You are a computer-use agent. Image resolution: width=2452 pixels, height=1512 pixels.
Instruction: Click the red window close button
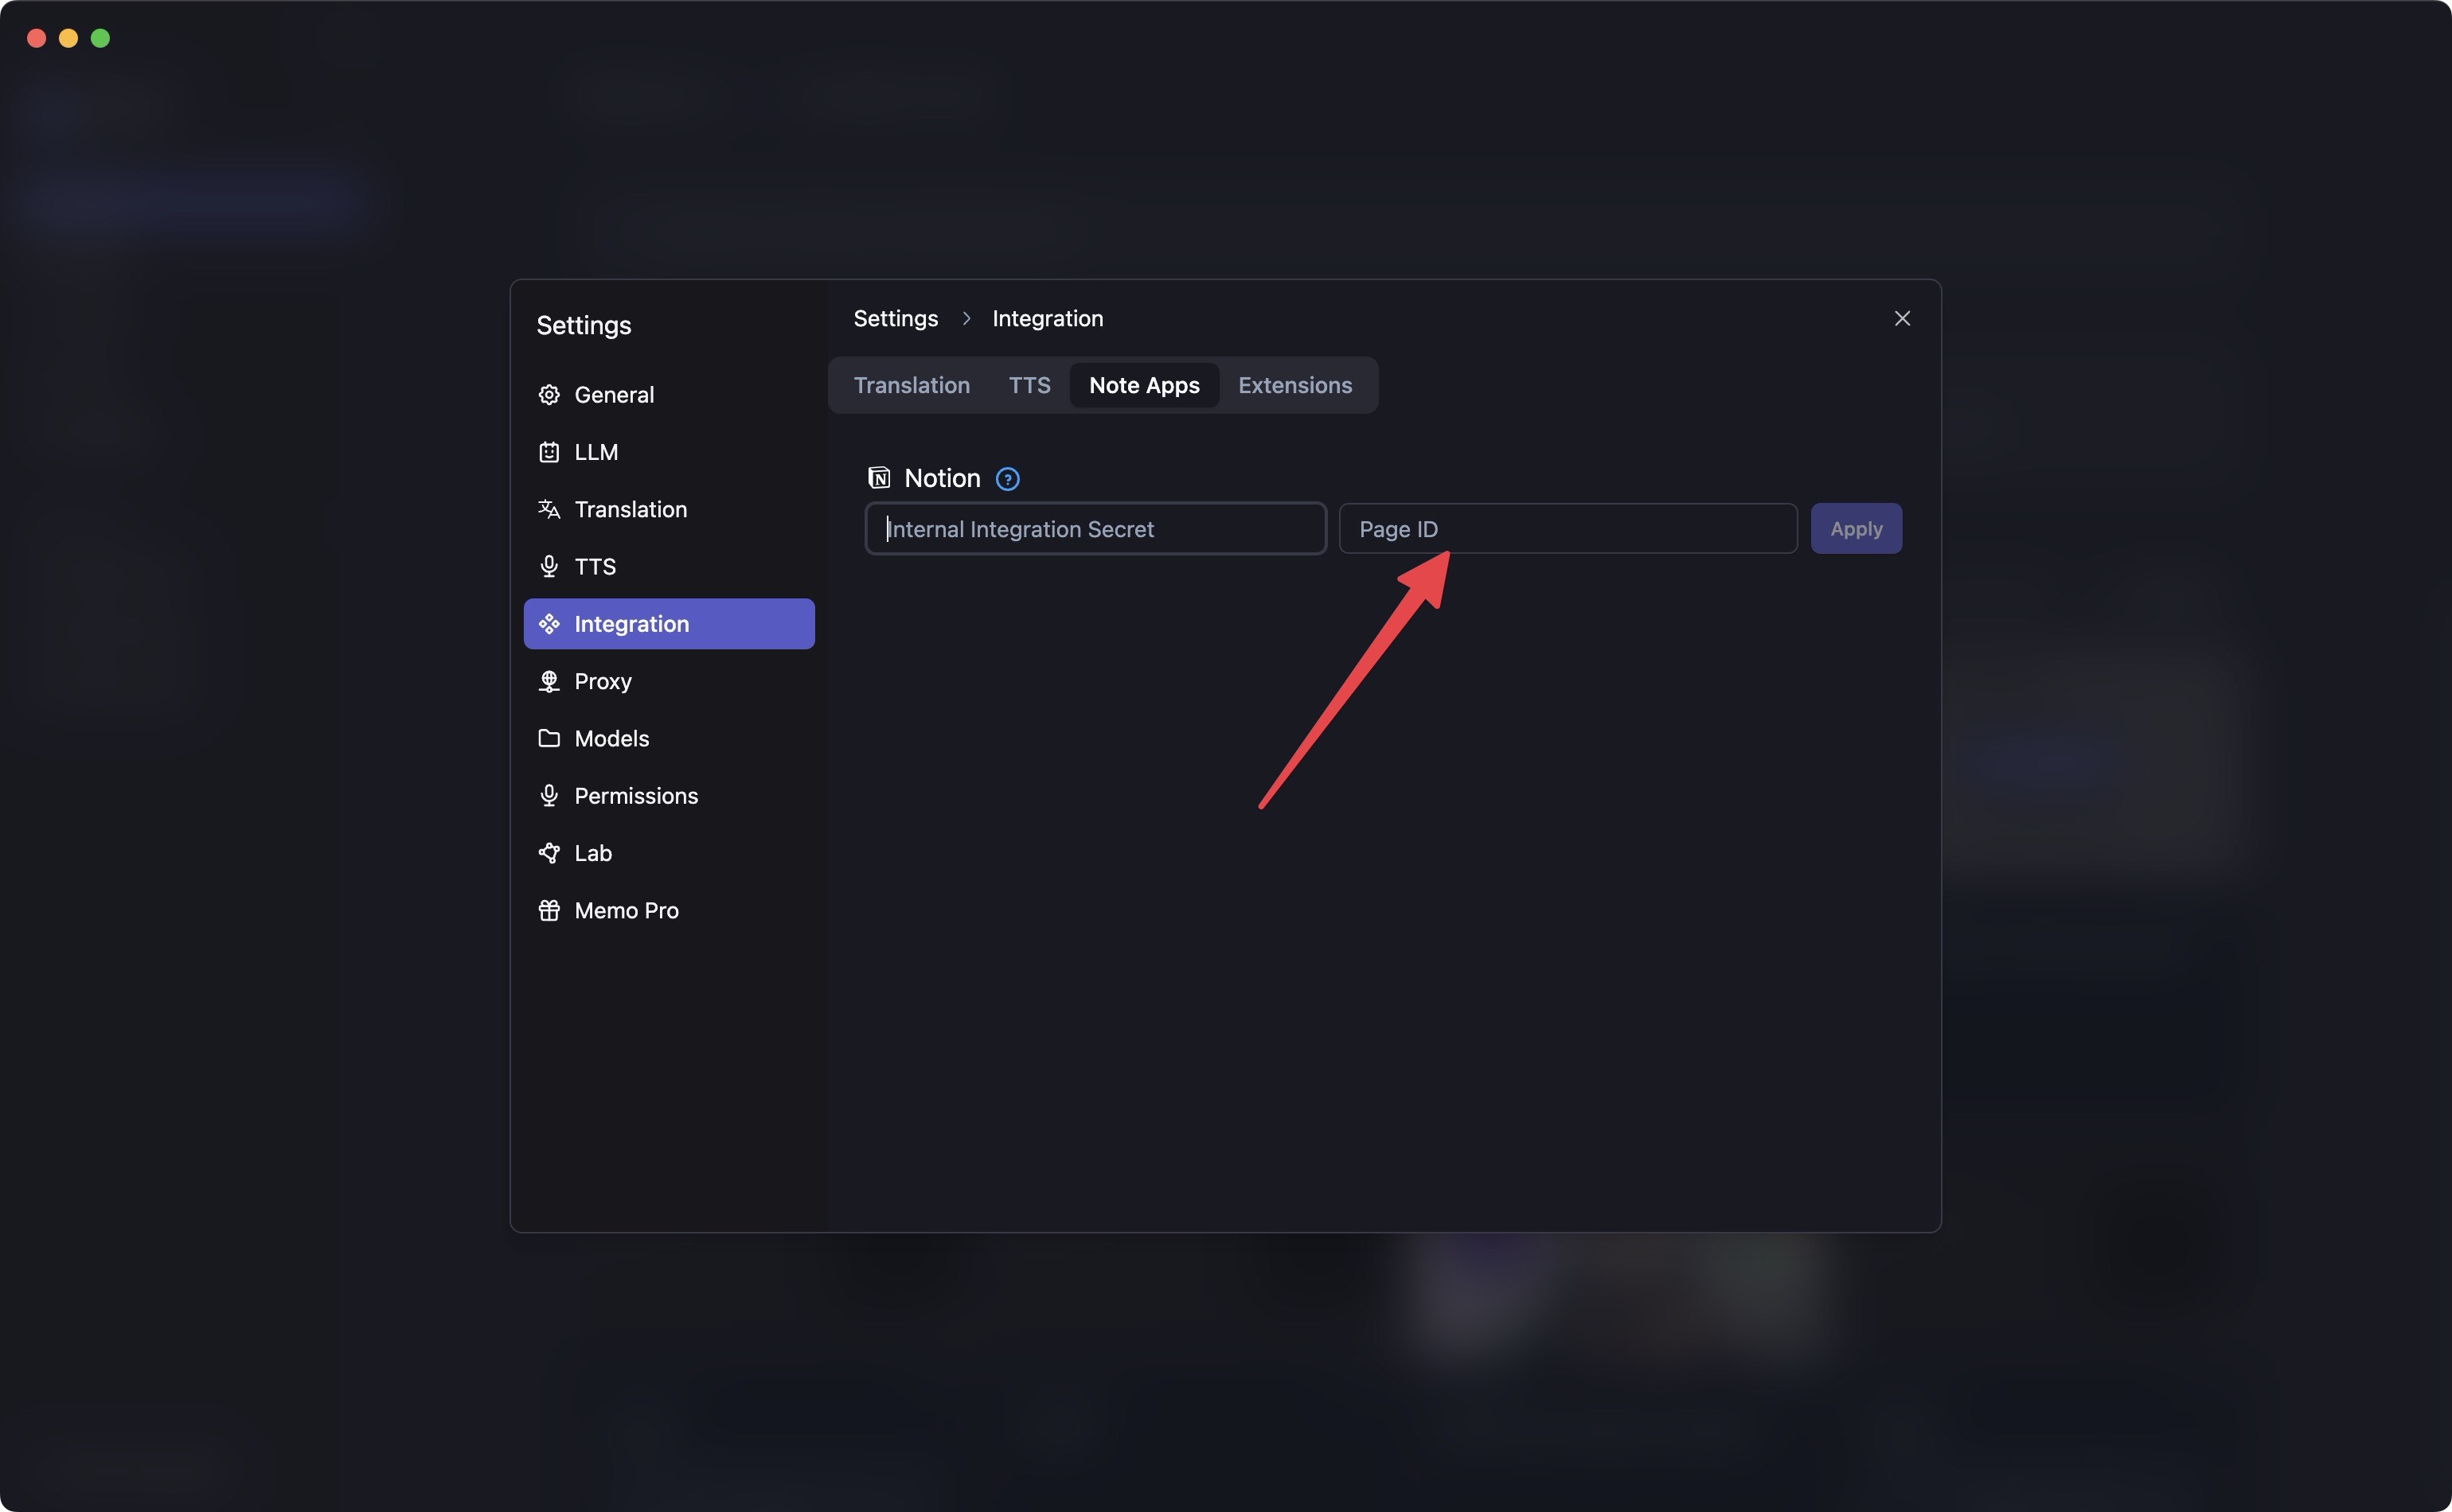click(x=37, y=38)
